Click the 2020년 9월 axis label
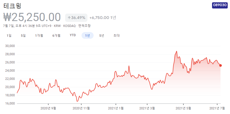Image resolution: width=230 pixels, height=114 pixels. pos(48,108)
